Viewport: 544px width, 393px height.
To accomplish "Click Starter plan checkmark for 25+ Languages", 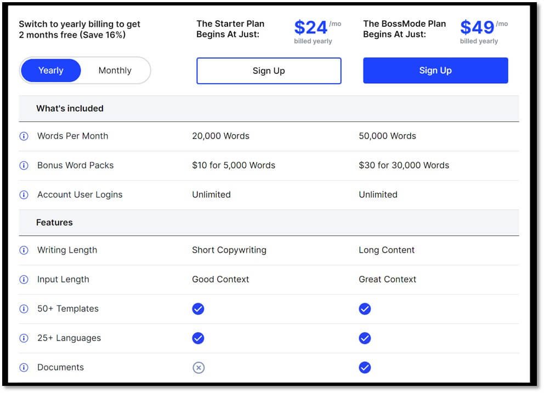I will coord(198,338).
